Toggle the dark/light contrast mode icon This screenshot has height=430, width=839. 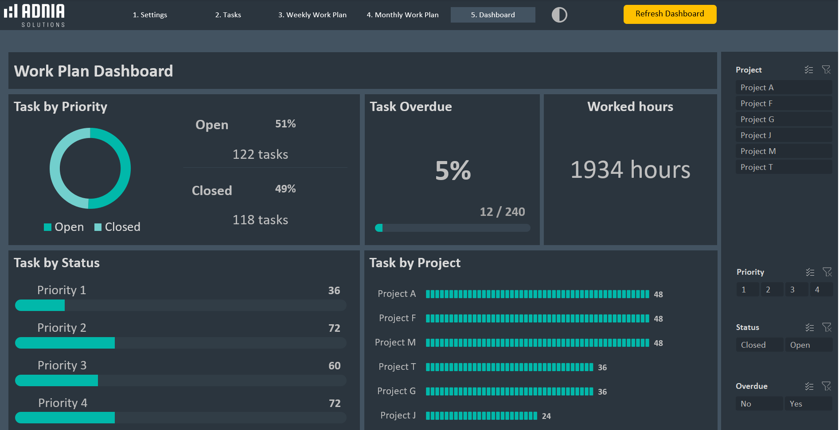(x=559, y=15)
